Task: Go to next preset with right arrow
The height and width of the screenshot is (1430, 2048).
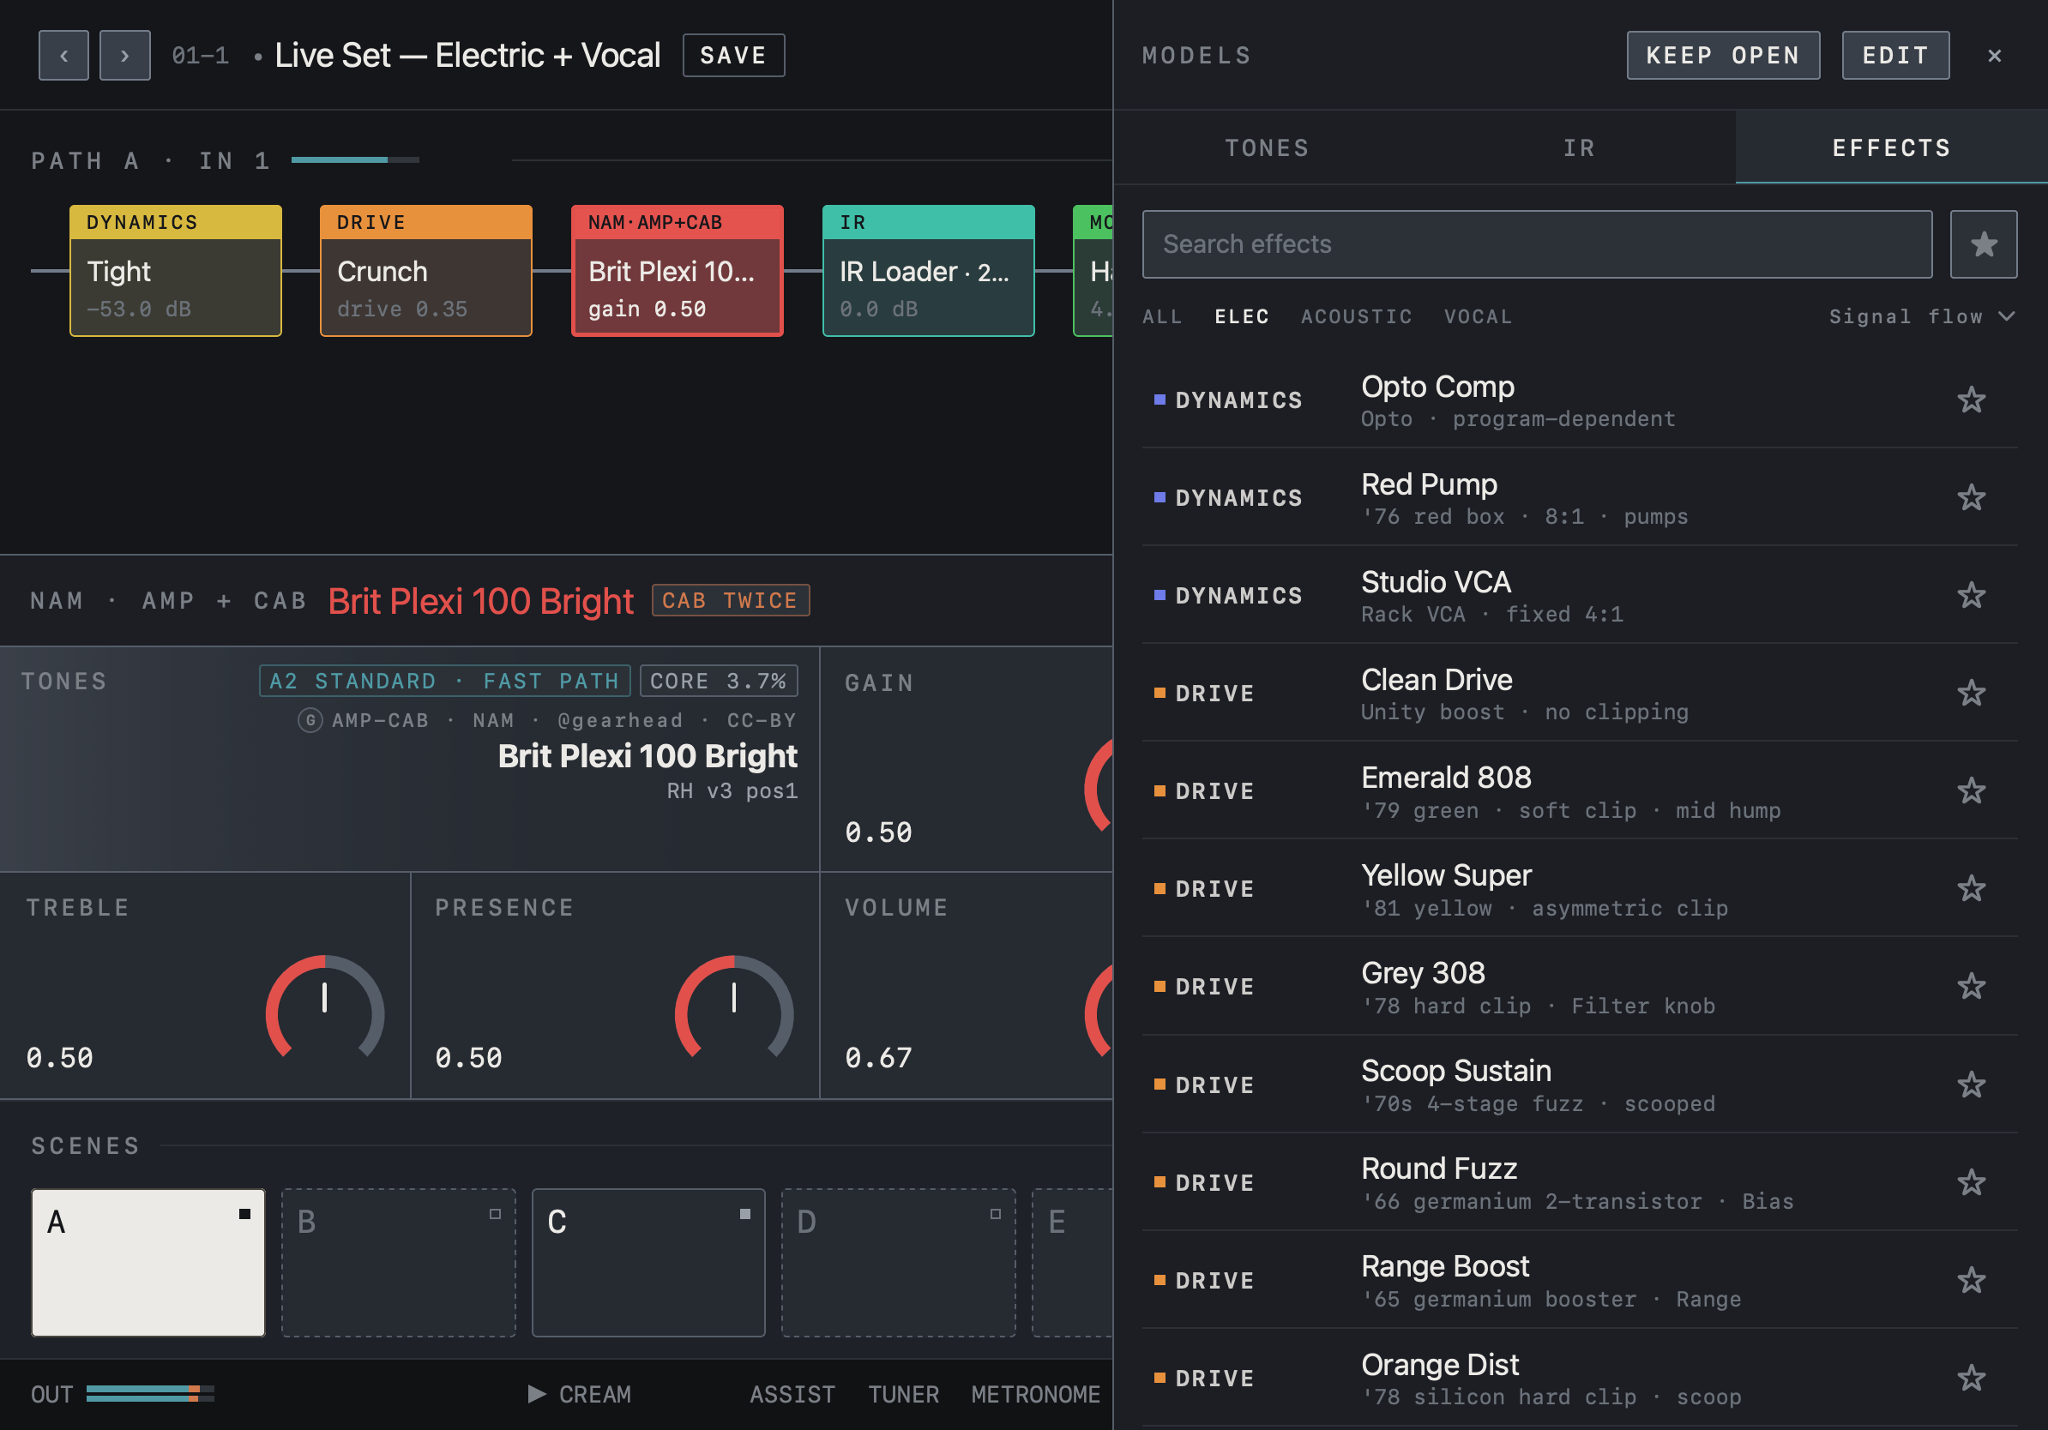Action: coord(125,55)
